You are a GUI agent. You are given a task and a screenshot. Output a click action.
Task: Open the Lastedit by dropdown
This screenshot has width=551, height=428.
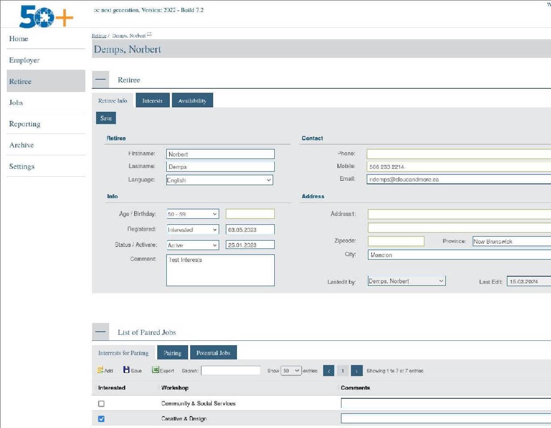click(407, 281)
